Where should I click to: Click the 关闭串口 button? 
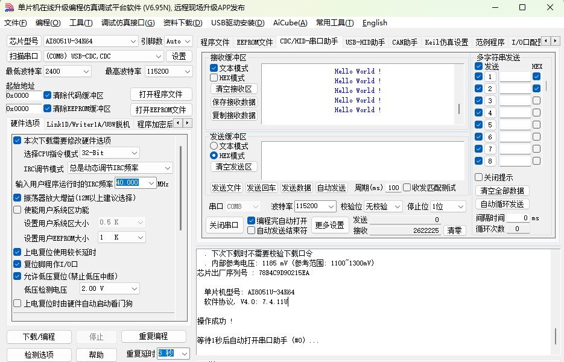[x=224, y=226]
